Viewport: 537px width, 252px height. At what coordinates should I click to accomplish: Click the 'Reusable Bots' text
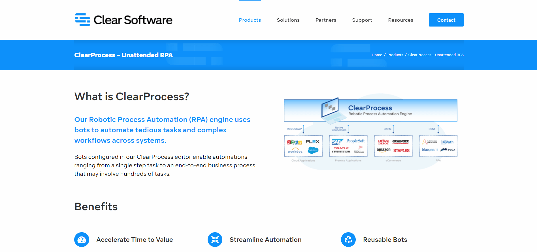click(x=385, y=240)
